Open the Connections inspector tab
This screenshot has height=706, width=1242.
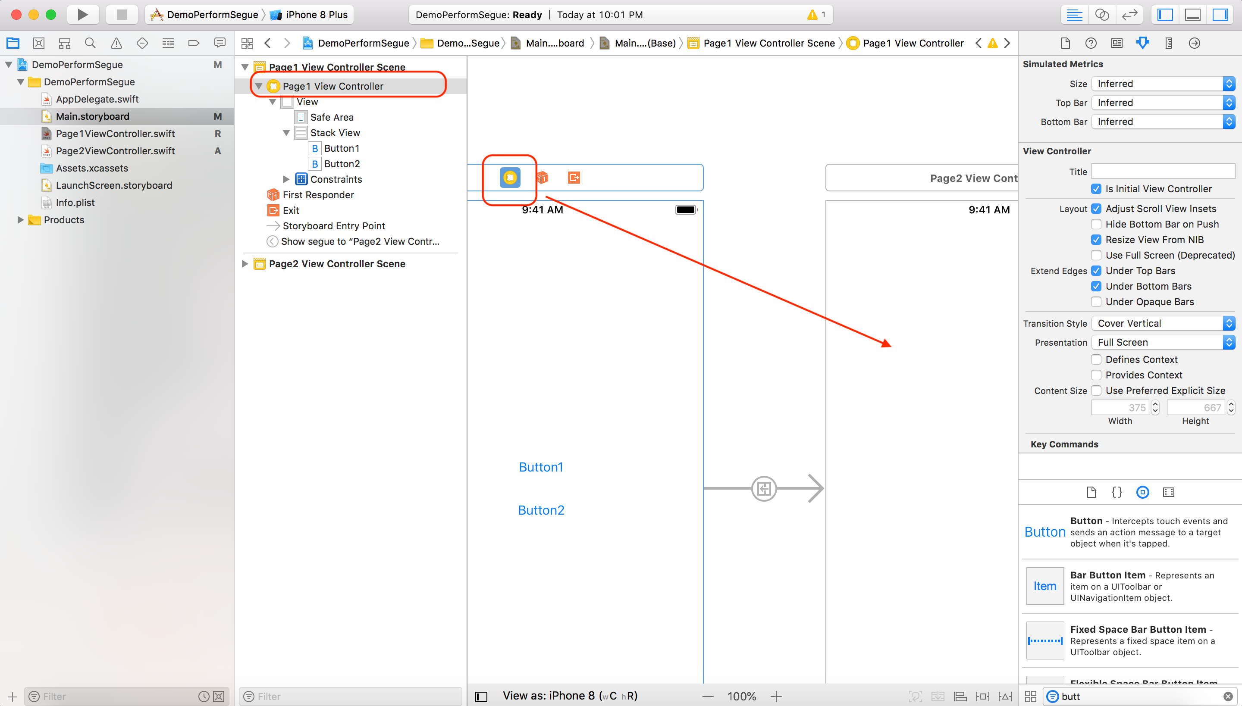tap(1195, 43)
